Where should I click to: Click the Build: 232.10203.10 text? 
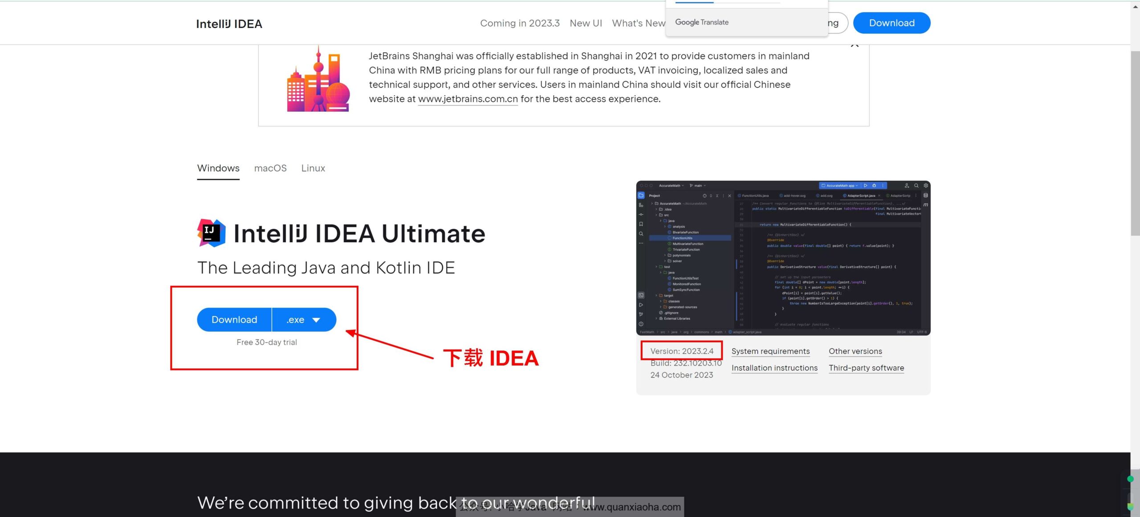click(686, 363)
